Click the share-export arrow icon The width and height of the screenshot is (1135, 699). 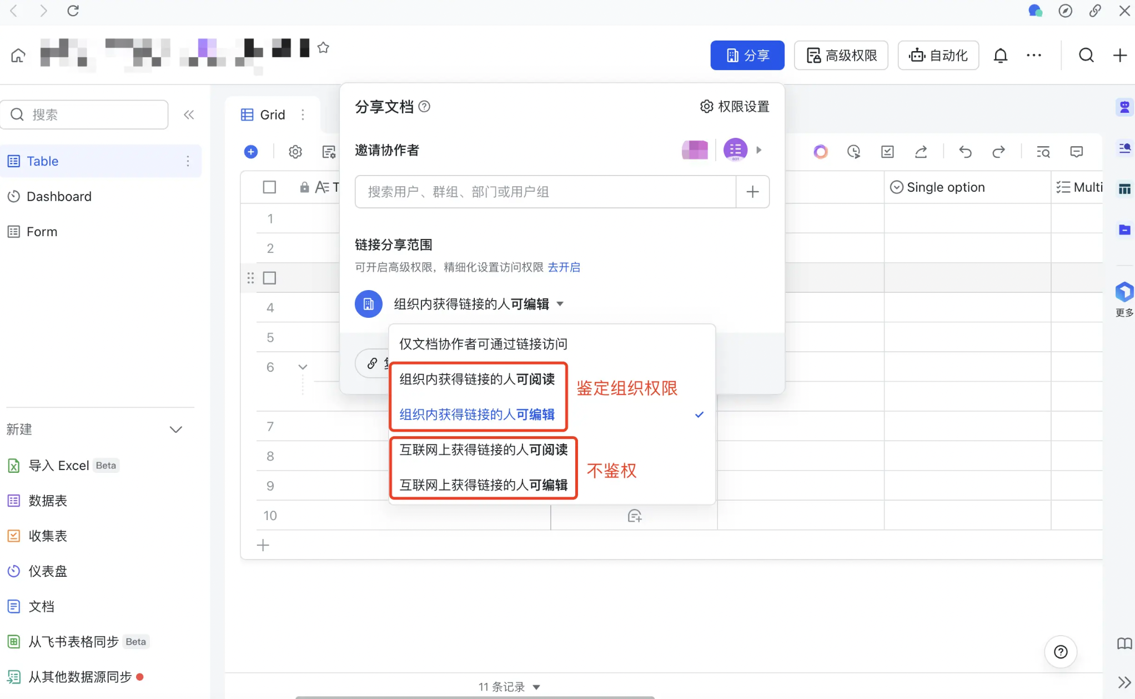(x=921, y=152)
